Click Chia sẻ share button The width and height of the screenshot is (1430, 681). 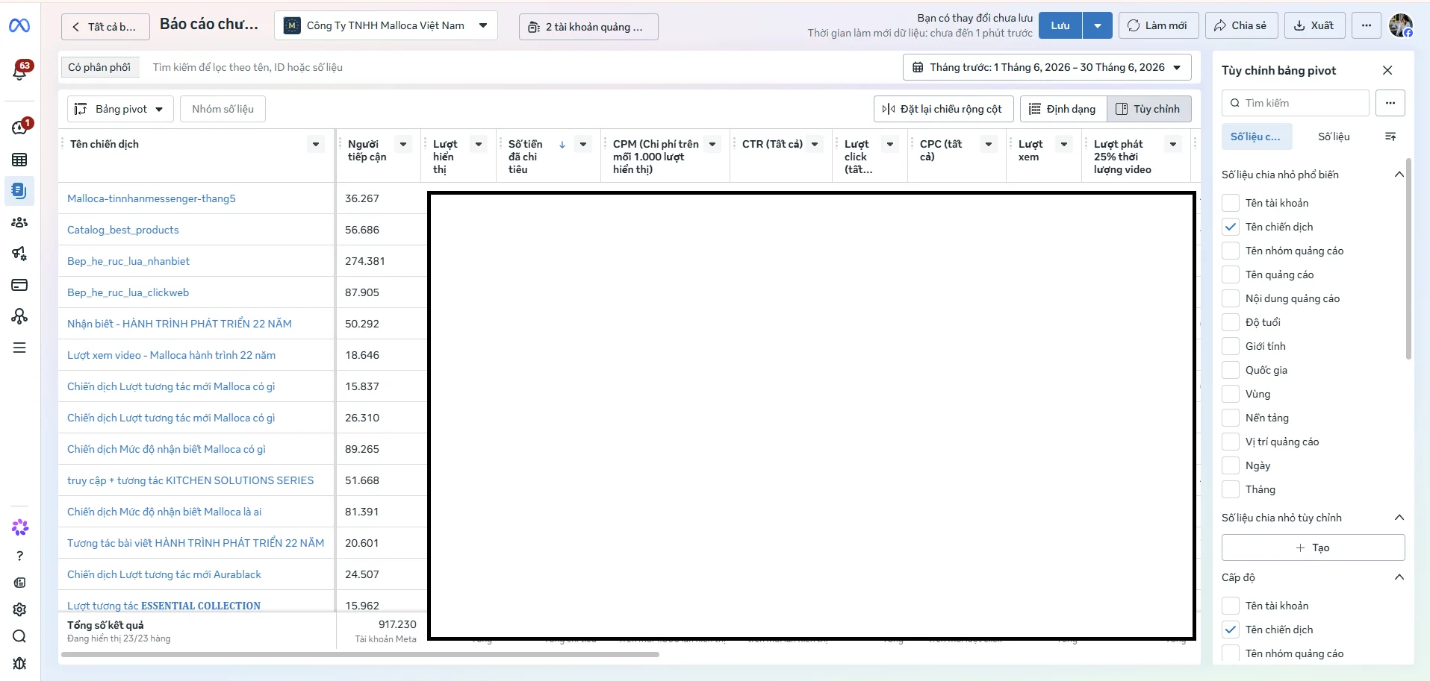[x=1240, y=25]
